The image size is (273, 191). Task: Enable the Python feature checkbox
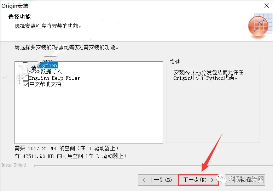[x=25, y=66]
